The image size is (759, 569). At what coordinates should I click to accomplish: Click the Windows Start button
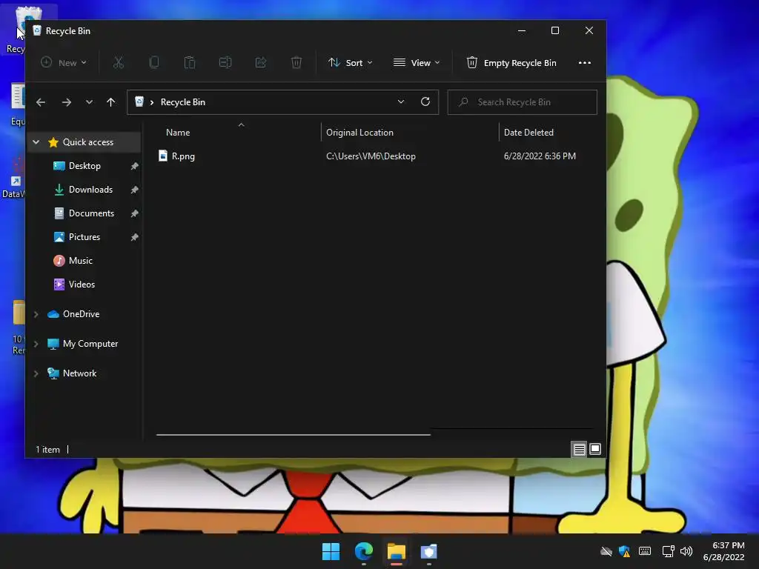click(331, 551)
